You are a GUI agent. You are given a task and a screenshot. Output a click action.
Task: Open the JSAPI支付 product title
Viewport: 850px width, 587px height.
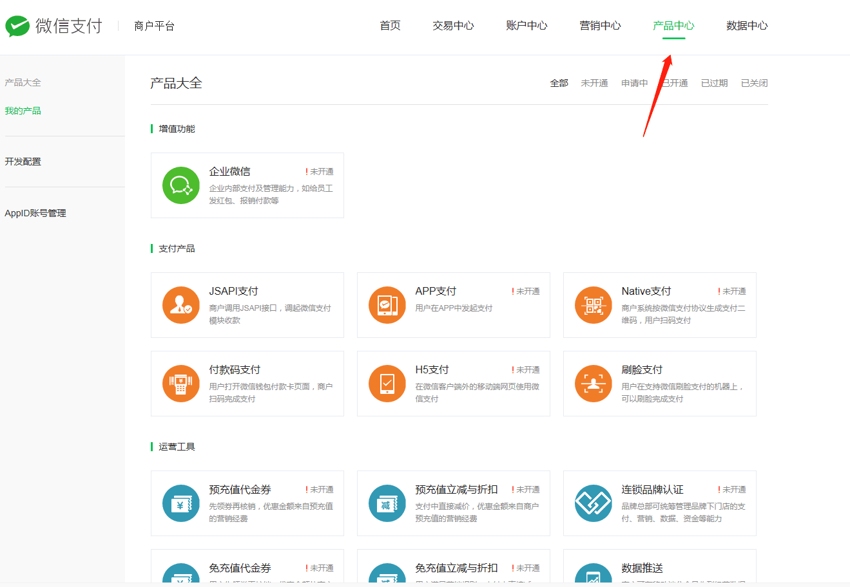[x=233, y=291]
